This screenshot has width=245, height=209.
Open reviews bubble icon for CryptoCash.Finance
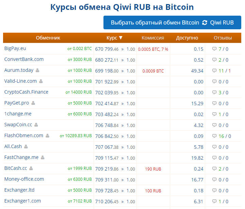(214, 92)
